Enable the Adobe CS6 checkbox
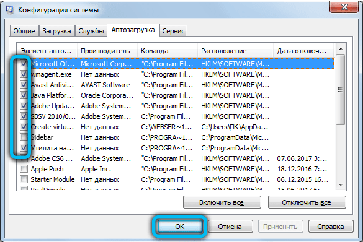This screenshot has width=363, height=242. [24, 158]
